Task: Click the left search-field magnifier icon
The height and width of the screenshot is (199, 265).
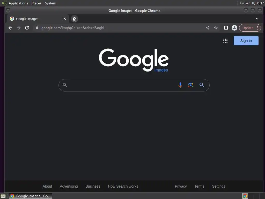Action: click(65, 85)
